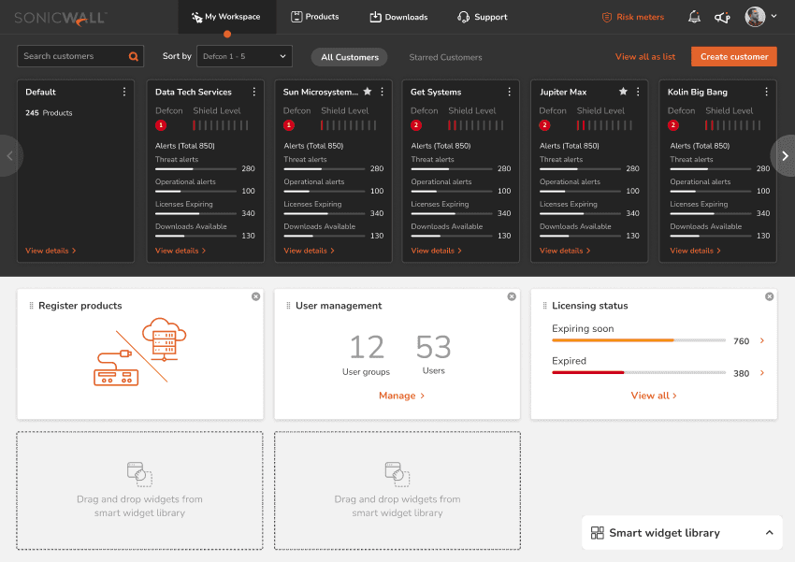
Task: Open Expiring soon licenses arrow
Action: tap(762, 340)
